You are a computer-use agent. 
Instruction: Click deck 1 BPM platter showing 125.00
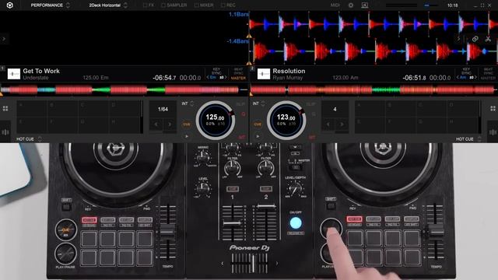coord(216,120)
